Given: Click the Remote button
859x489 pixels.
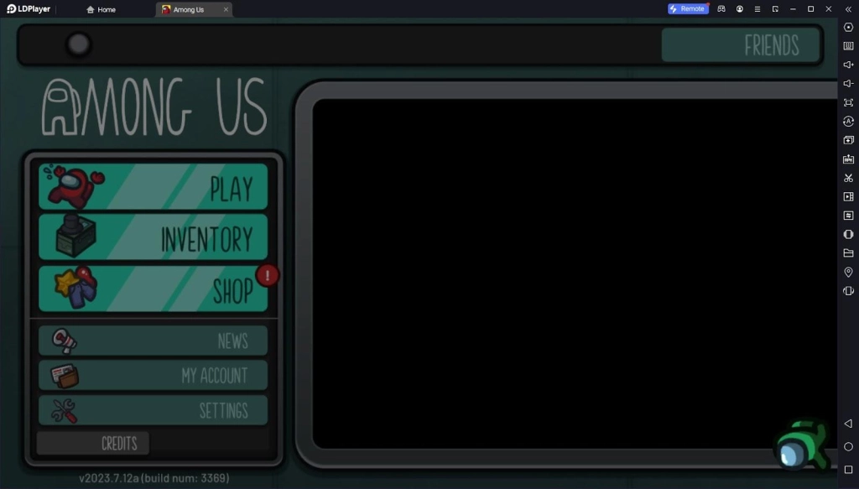Looking at the screenshot, I should pyautogui.click(x=688, y=8).
